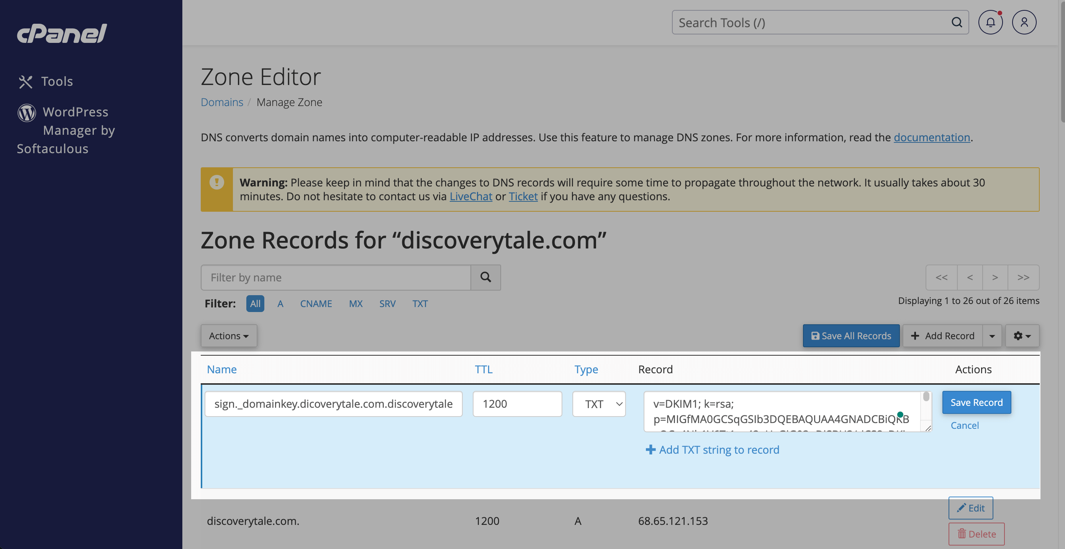Open the gear settings menu
1065x549 pixels.
(1022, 336)
